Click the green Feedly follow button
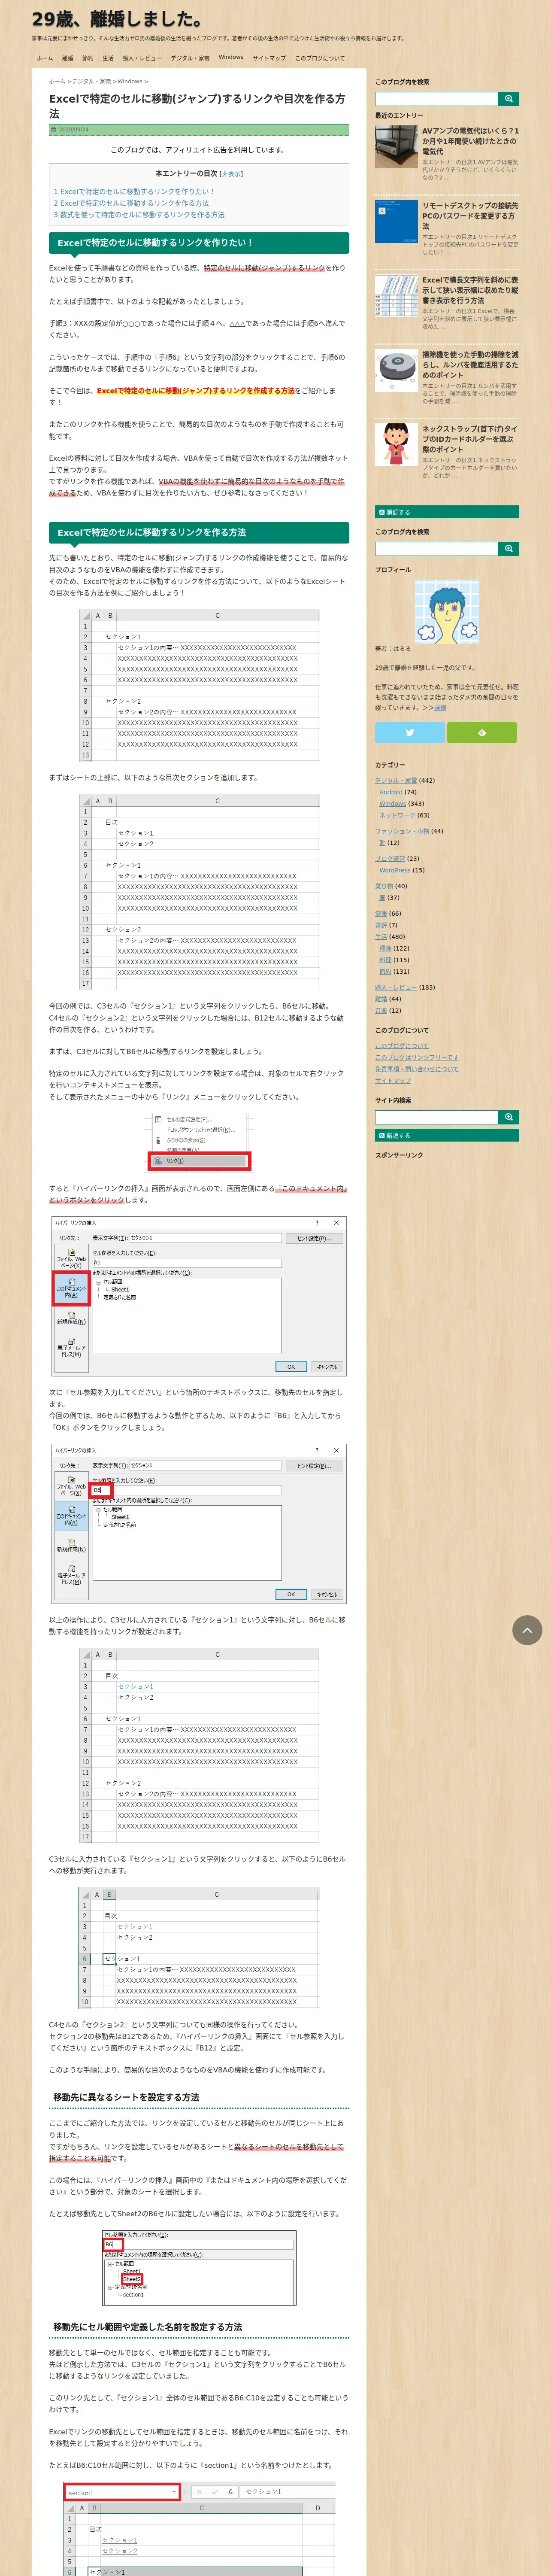Image resolution: width=551 pixels, height=2576 pixels. point(482,732)
